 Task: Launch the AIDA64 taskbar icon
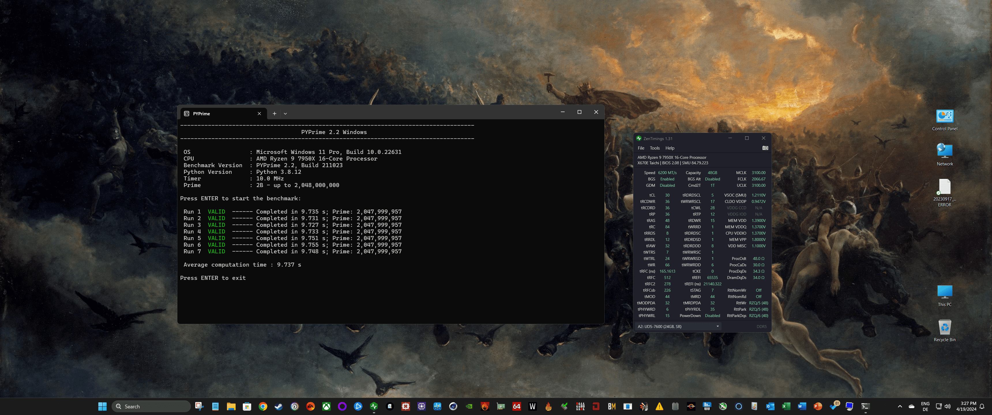[x=516, y=406]
